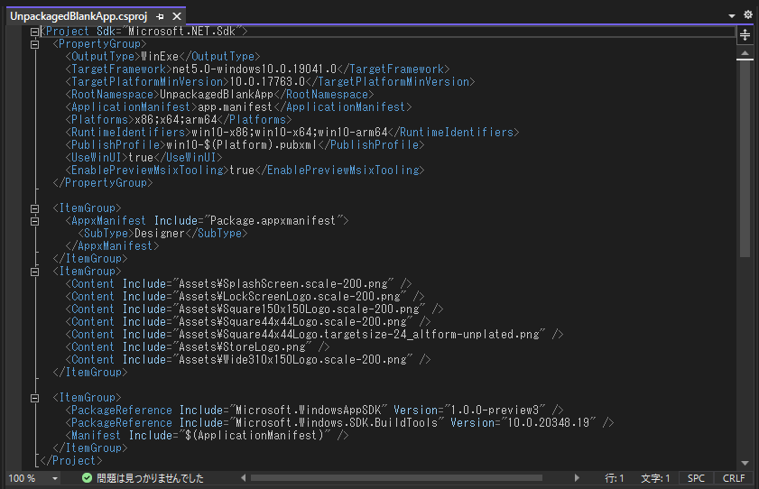Click the Microsoft.NET.Sdk attribute value

182,32
